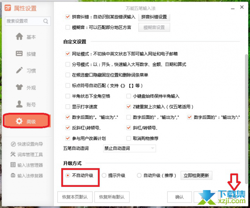Check 取消购物推荐 checkbox
The image size is (250, 208).
click(x=129, y=138)
